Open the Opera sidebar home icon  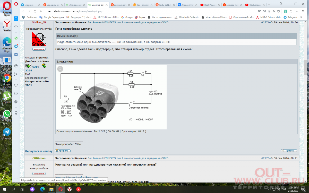(x=16, y=19)
